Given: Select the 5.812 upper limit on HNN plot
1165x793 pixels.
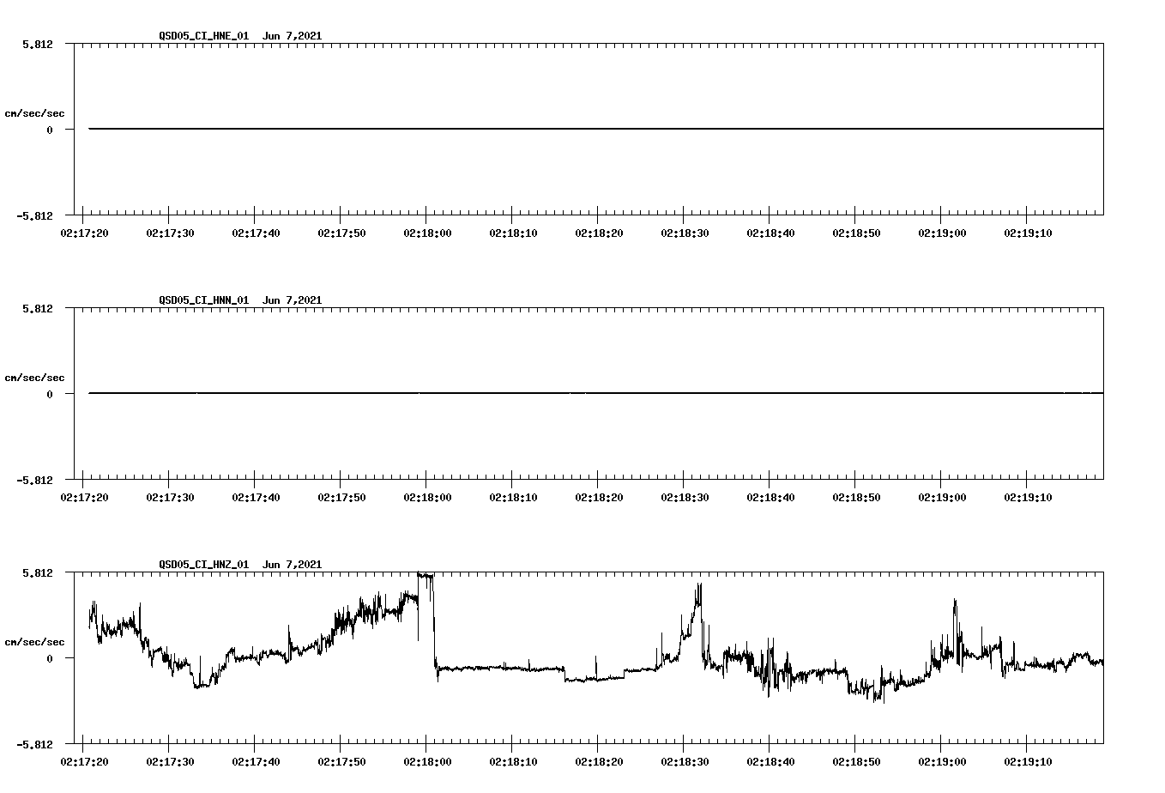Looking at the screenshot, I should [37, 308].
